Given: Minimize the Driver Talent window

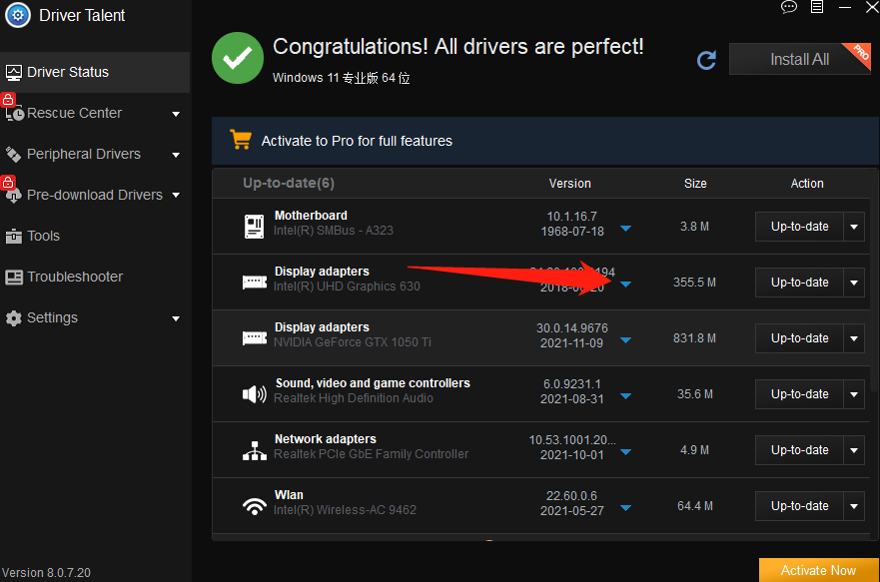Looking at the screenshot, I should pos(845,7).
